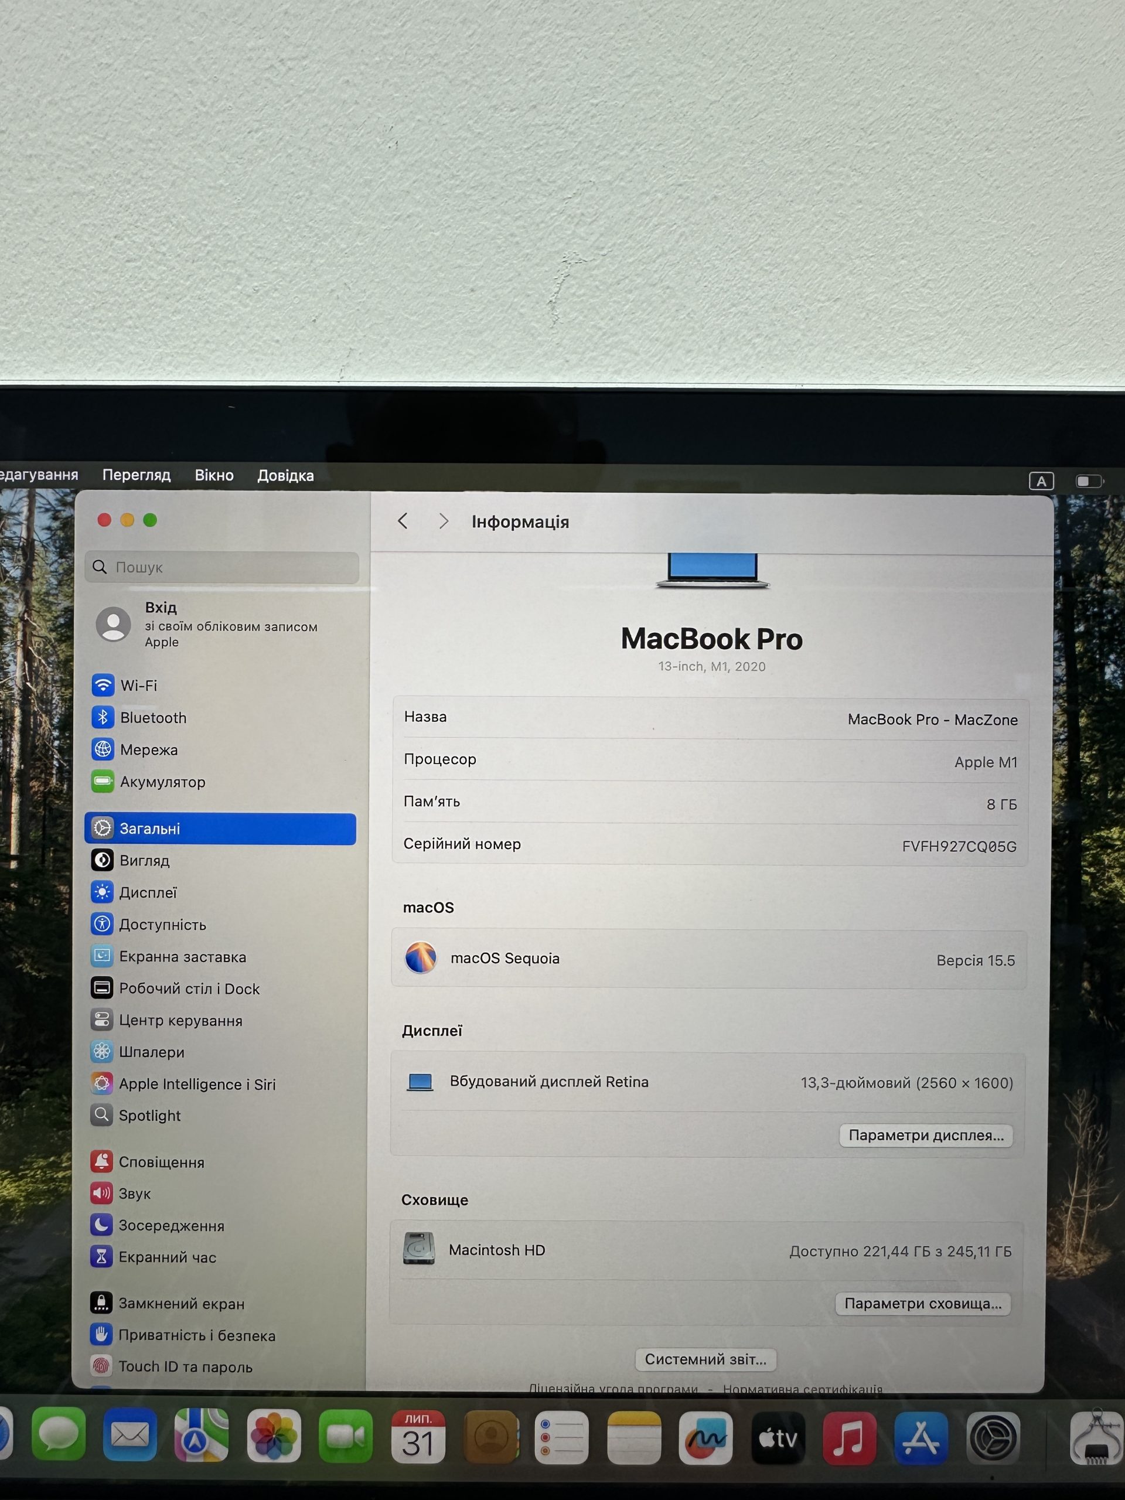
Task: Select Загальні general settings
Action: 220,829
